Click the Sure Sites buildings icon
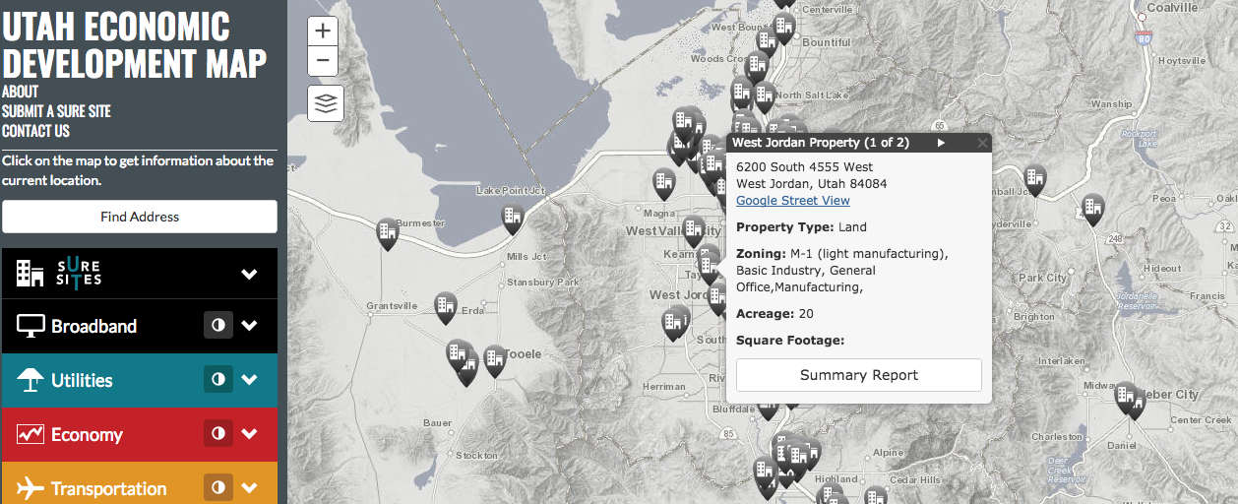Image resolution: width=1238 pixels, height=504 pixels. [31, 273]
